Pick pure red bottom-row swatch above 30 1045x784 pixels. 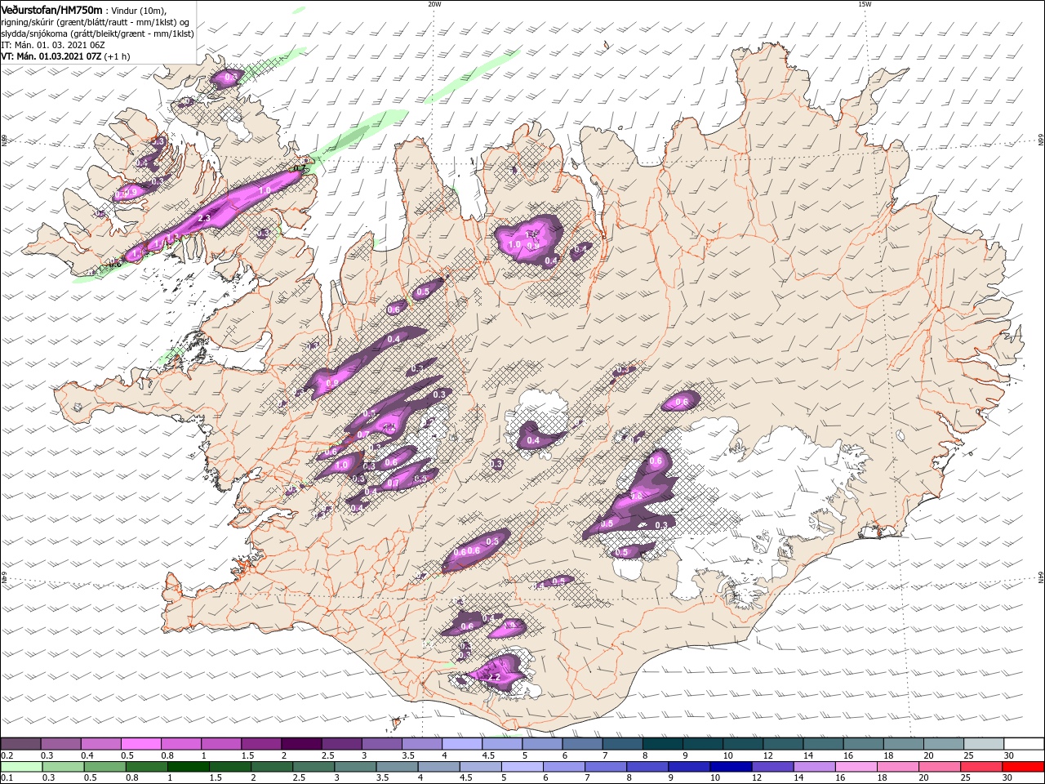tap(1024, 766)
